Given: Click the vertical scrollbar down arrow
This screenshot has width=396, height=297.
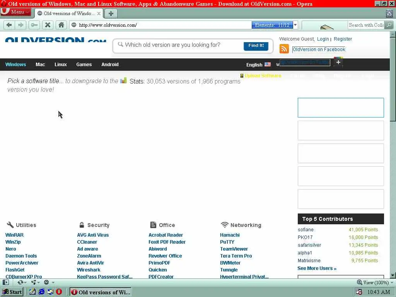Looking at the screenshot, I should (393, 275).
